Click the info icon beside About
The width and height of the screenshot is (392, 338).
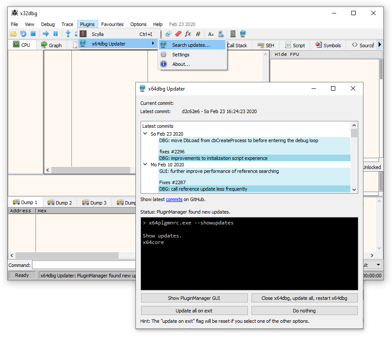164,64
